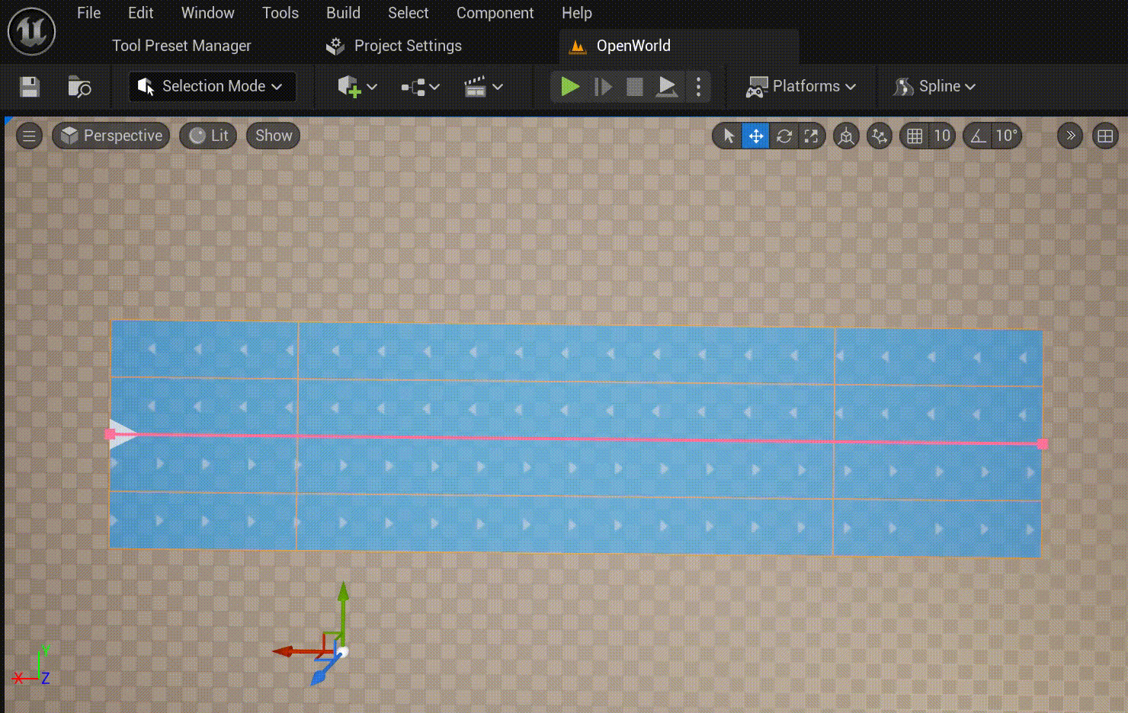Click the Save current level icon
The width and height of the screenshot is (1128, 713).
click(30, 87)
